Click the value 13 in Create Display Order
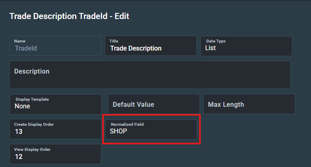The image size is (311, 167). click(x=19, y=131)
